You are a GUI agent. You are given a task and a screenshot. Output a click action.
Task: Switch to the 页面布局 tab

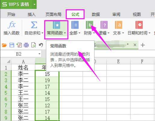pos(53,14)
